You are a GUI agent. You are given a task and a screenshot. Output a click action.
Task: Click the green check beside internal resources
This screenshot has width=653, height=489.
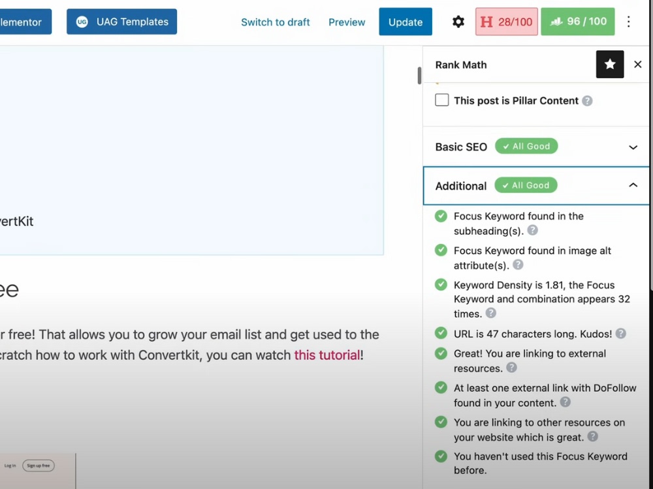(441, 422)
